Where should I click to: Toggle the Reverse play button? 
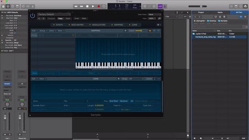pyautogui.click(x=124, y=101)
